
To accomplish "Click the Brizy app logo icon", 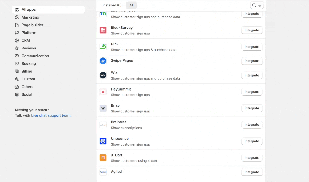I will click(x=103, y=108).
